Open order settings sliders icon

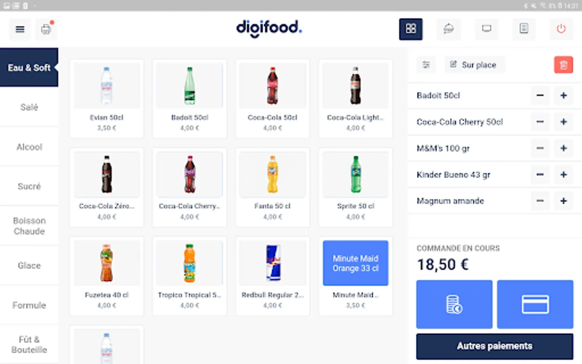[426, 65]
